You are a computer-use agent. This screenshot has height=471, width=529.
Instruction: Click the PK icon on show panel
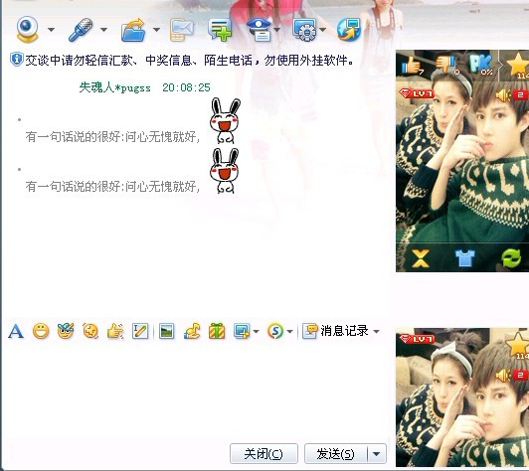[480, 65]
